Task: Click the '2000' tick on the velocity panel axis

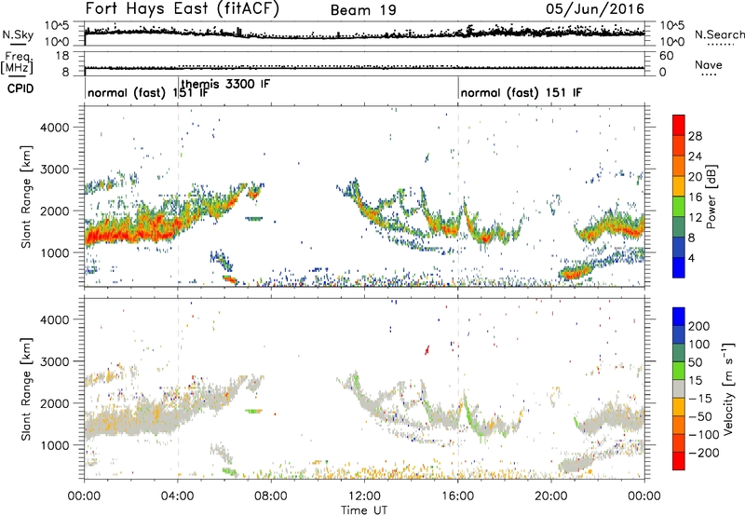Action: [x=54, y=403]
